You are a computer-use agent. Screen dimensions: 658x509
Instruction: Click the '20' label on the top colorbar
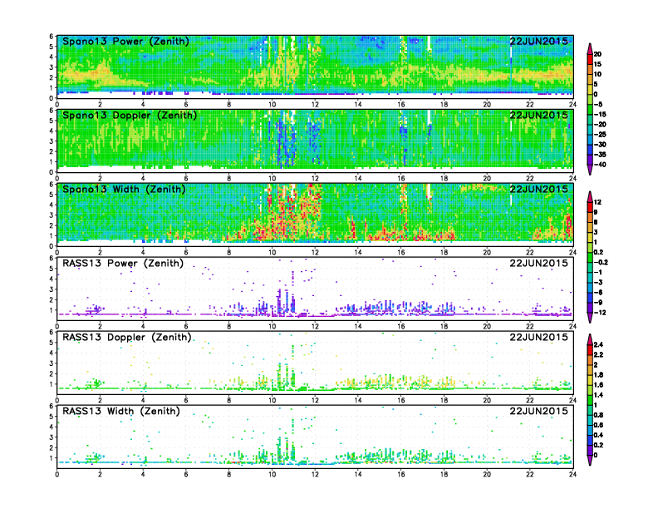tap(597, 54)
